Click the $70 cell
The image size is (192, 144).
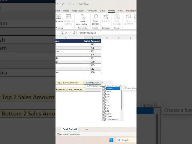tap(92, 62)
